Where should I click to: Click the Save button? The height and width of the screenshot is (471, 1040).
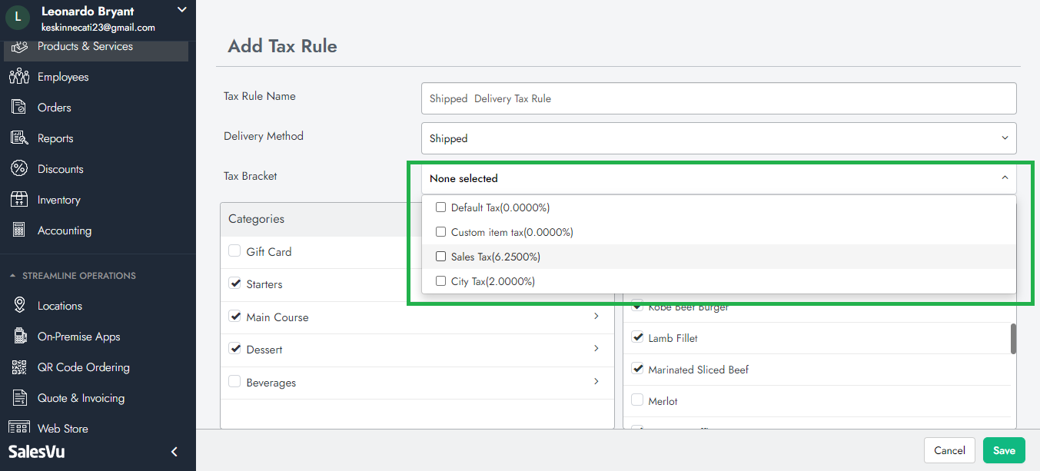point(1003,450)
